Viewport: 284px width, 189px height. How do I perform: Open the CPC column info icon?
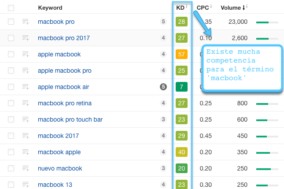(211, 6)
